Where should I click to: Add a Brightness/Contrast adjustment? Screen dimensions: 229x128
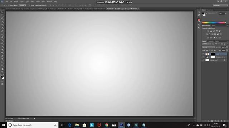(x=208, y=31)
